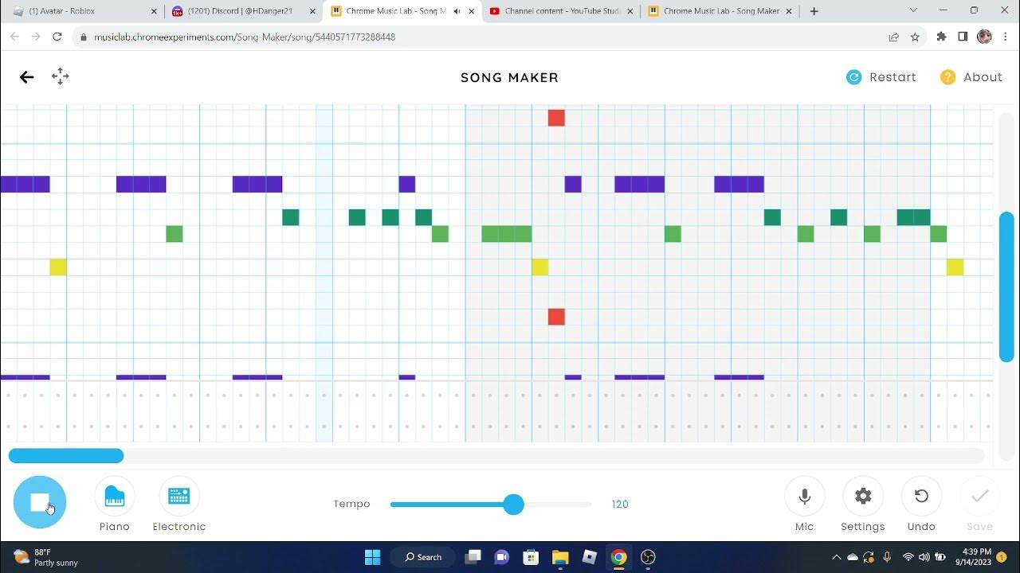Undo the last note change

tap(921, 496)
